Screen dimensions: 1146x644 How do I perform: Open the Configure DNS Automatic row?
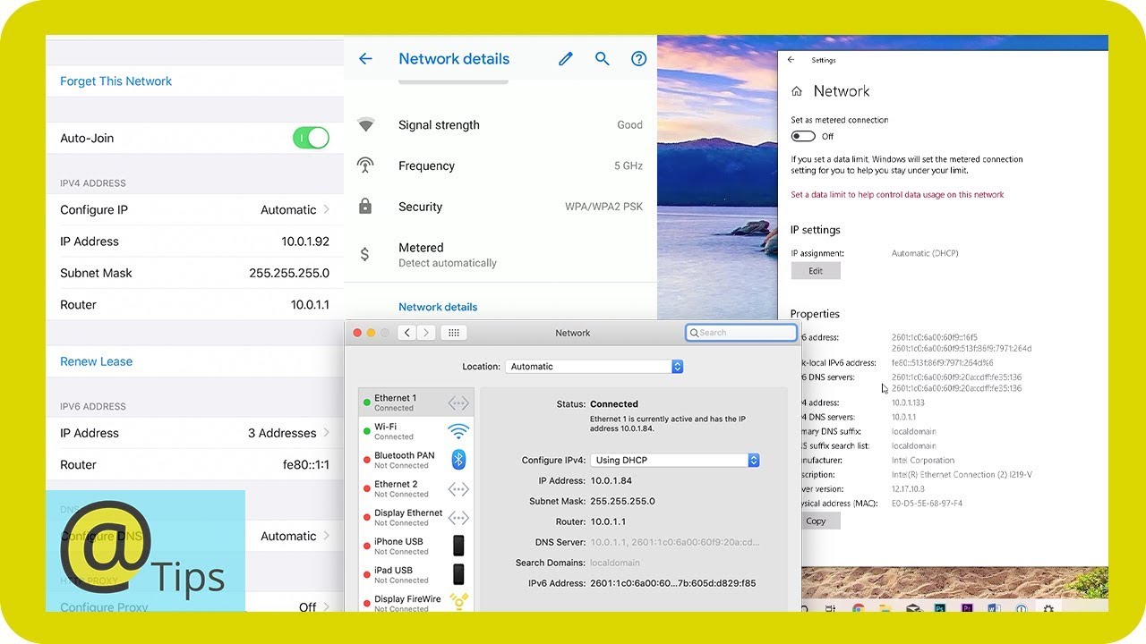click(195, 536)
